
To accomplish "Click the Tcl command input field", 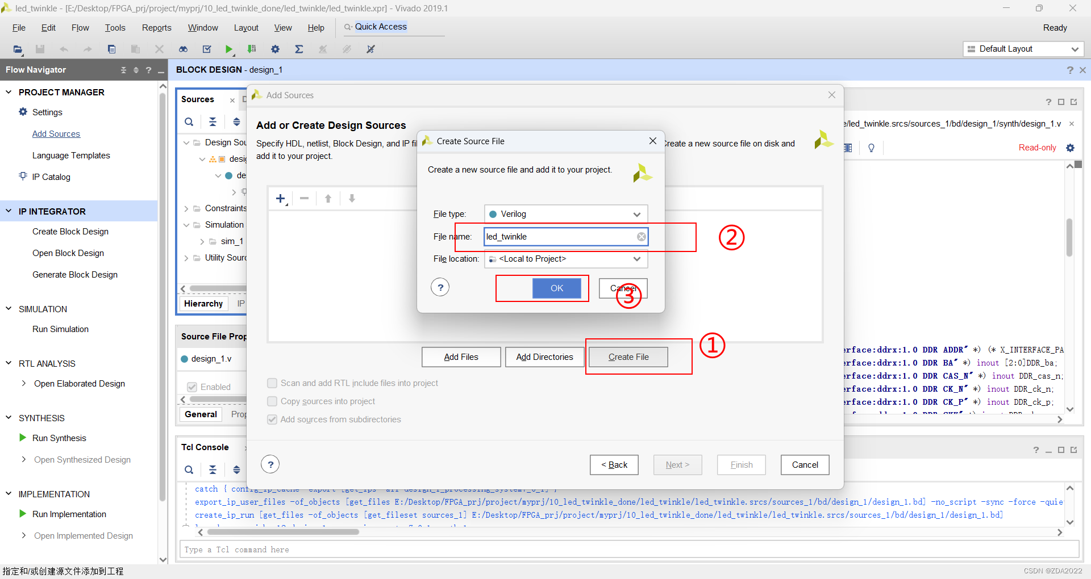I will point(630,549).
